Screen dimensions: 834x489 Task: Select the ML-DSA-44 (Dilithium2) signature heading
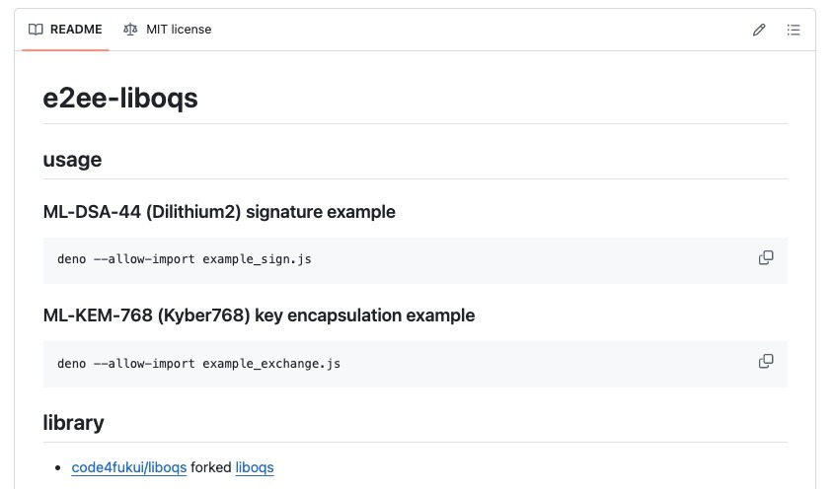pyautogui.click(x=219, y=212)
